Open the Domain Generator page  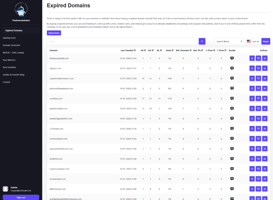coord(11,45)
